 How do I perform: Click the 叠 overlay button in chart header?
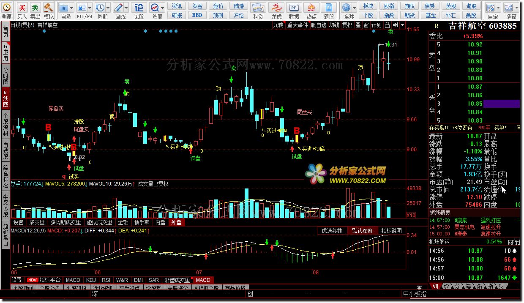[358, 25]
